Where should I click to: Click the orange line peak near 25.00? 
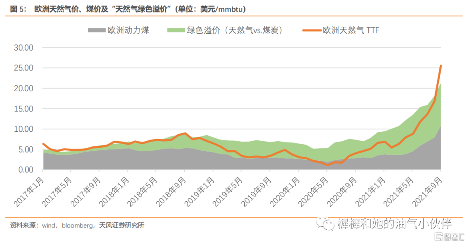pos(440,66)
